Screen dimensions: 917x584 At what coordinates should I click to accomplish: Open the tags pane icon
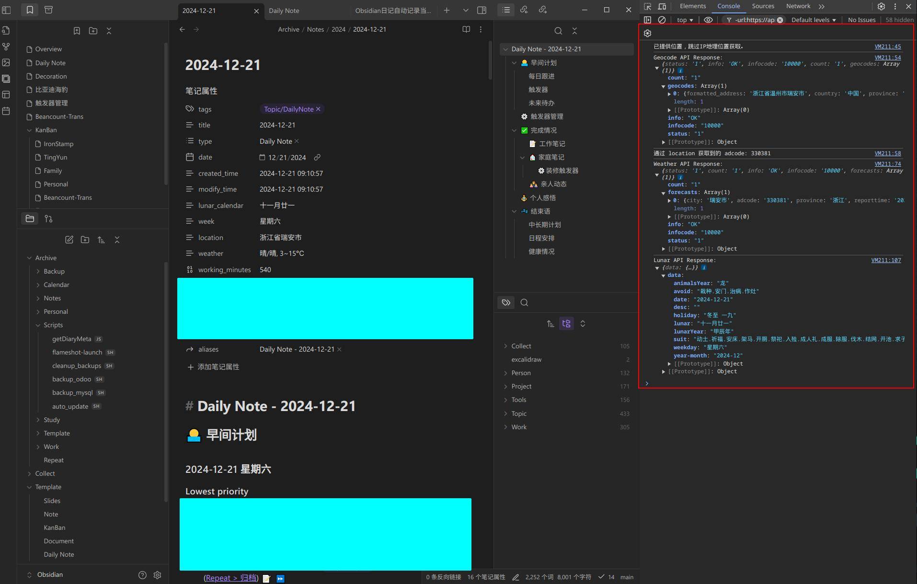pyautogui.click(x=506, y=302)
